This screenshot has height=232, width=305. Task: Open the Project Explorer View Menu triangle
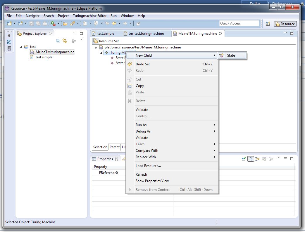tap(82, 40)
